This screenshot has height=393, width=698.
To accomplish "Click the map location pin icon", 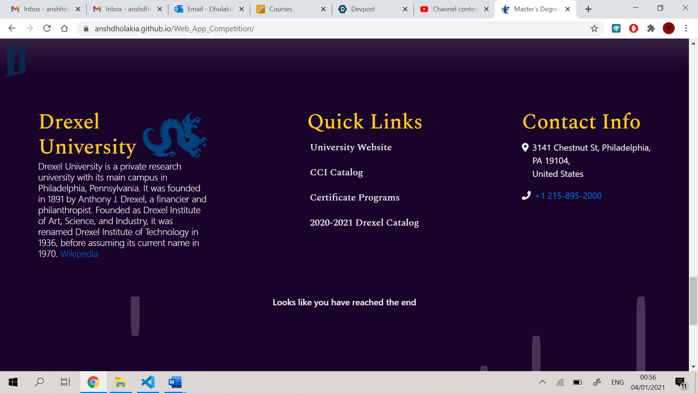I will pos(525,147).
